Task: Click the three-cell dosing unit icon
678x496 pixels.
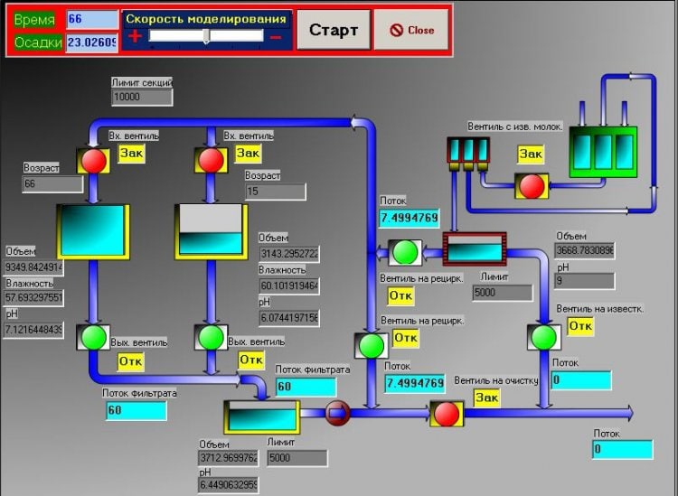Action: point(468,154)
